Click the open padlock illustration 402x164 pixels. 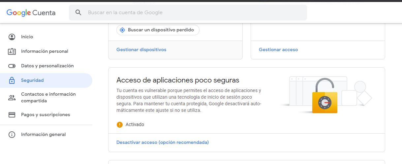(325, 96)
